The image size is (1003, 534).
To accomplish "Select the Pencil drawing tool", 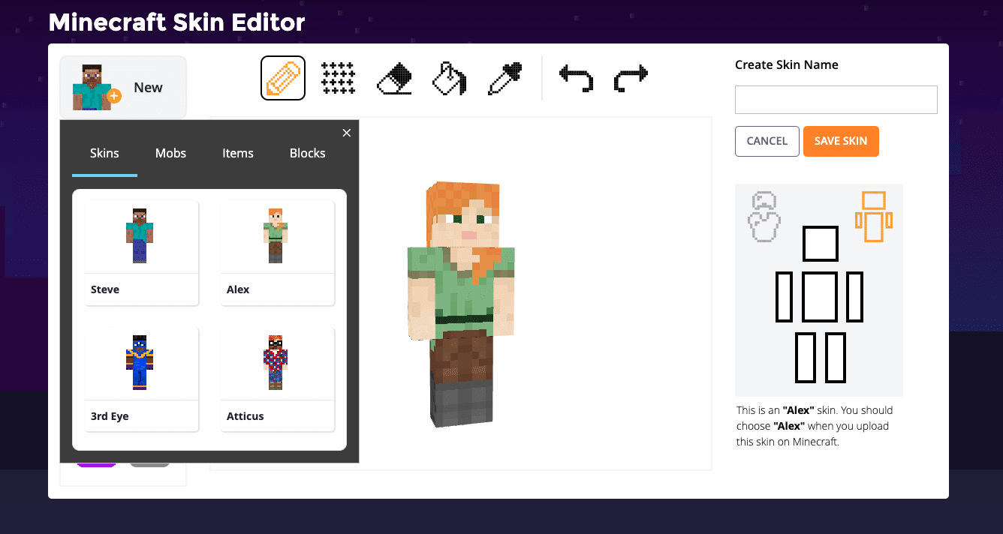I will [x=283, y=78].
